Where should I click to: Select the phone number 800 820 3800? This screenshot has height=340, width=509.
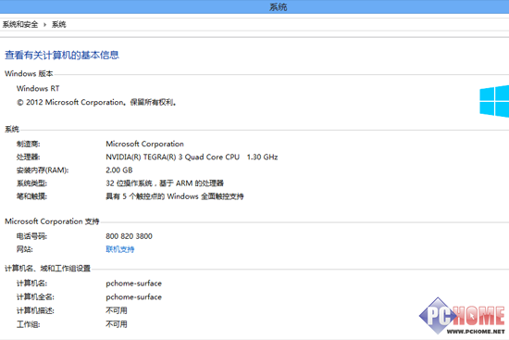coord(129,236)
